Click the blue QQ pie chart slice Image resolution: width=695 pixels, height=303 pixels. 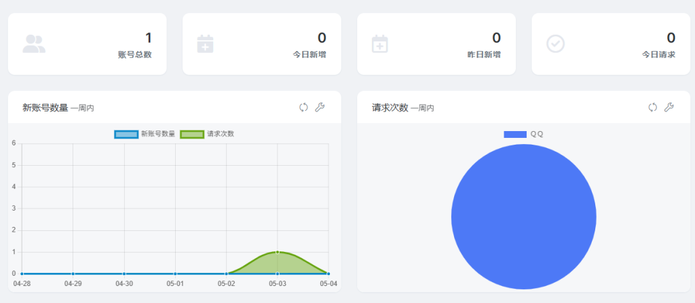[523, 217]
